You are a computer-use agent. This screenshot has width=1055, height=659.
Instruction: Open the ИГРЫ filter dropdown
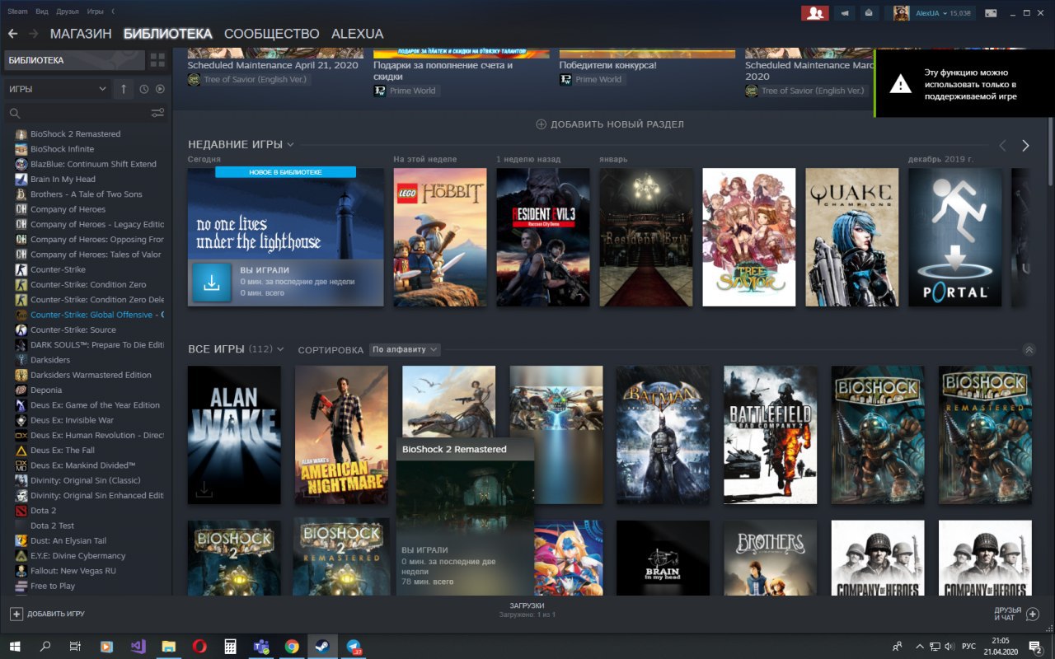tap(57, 89)
